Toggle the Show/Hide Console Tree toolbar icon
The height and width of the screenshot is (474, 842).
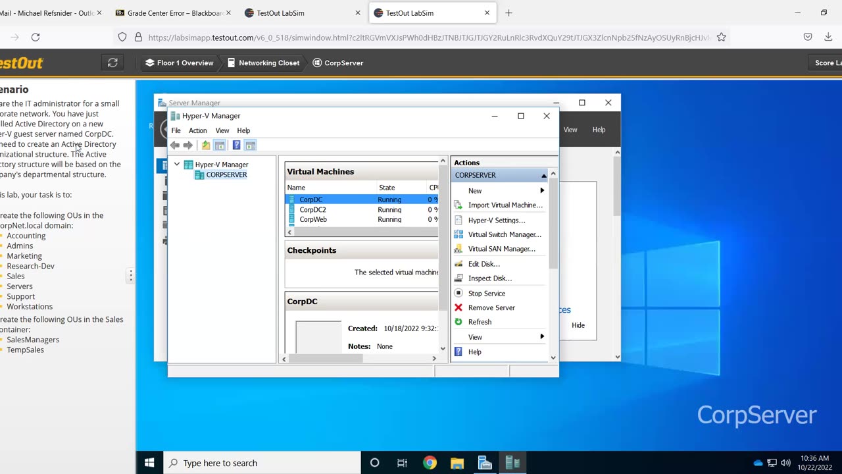click(x=220, y=145)
